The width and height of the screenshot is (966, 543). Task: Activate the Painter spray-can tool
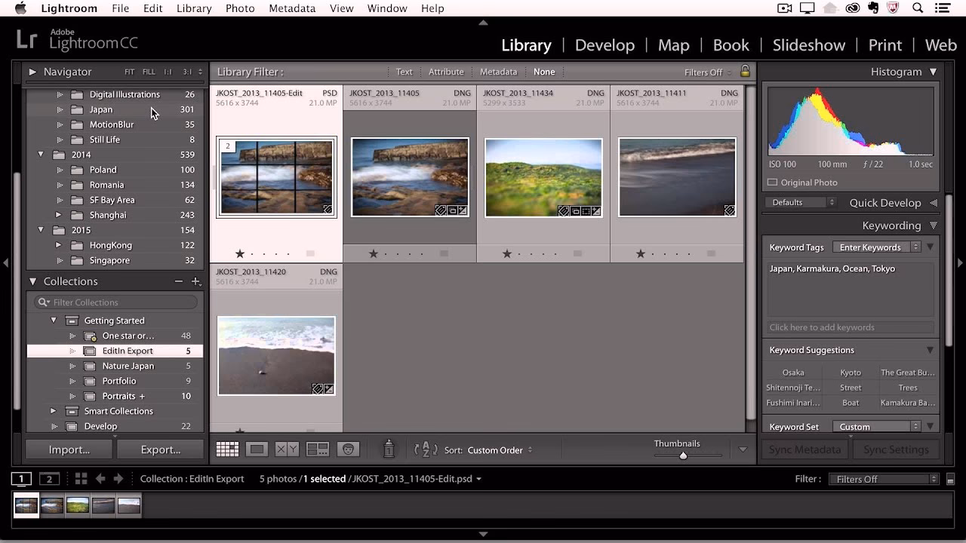tap(388, 449)
